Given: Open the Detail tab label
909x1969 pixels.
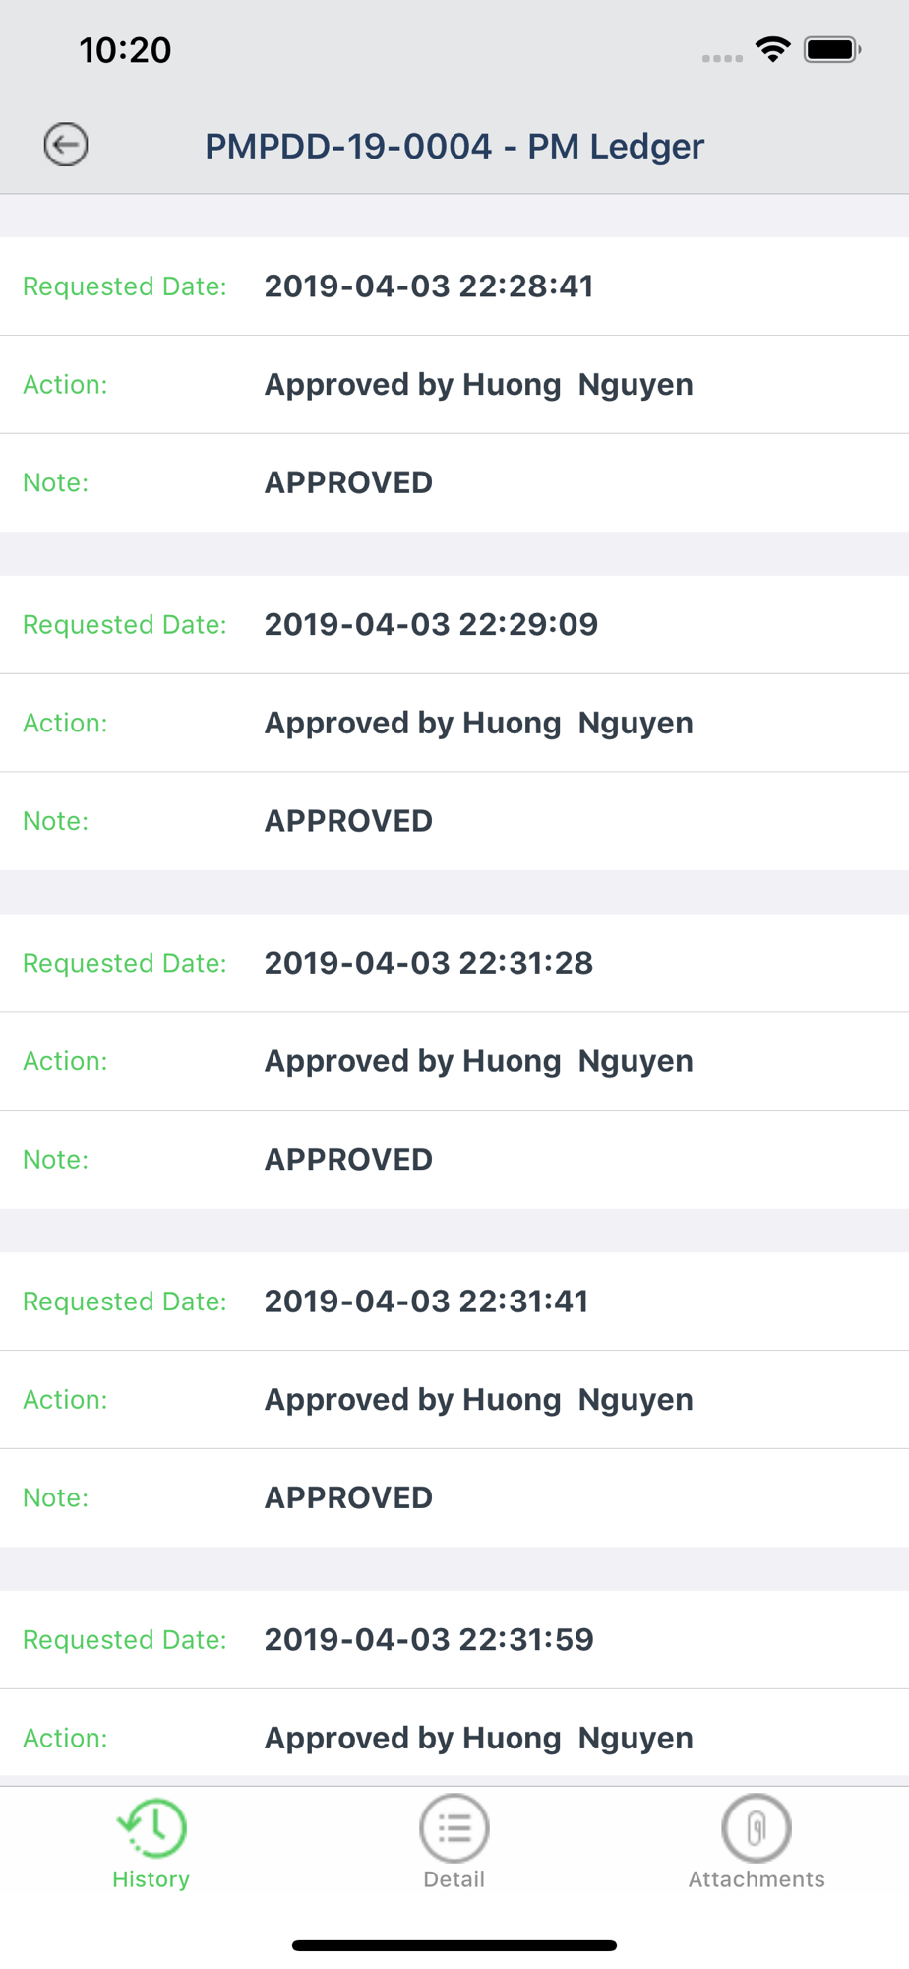Looking at the screenshot, I should click(x=454, y=1879).
